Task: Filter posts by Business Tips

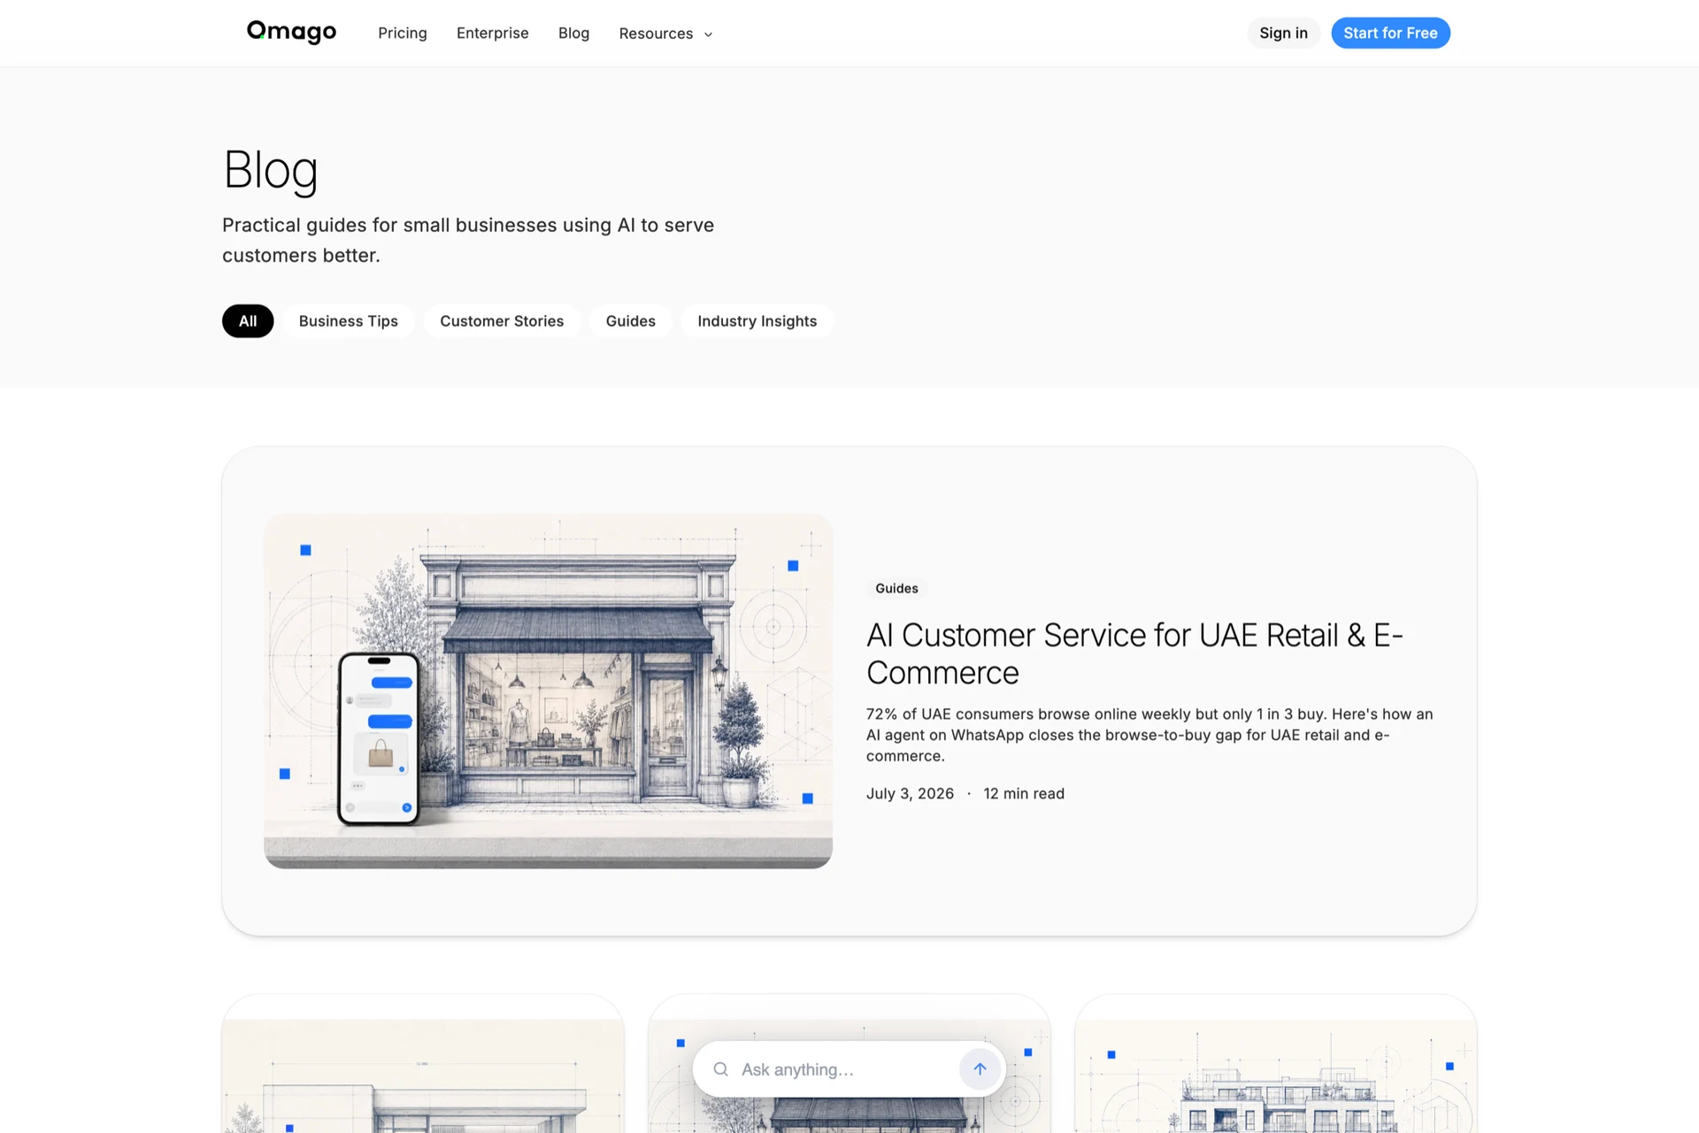Action: pos(349,321)
